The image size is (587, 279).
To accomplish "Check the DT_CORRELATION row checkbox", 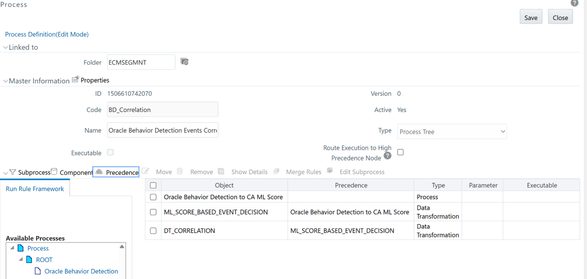I will pos(153,231).
